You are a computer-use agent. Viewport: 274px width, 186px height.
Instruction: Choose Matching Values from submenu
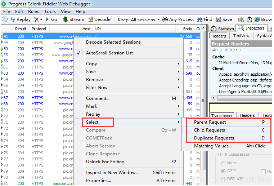(x=227, y=146)
